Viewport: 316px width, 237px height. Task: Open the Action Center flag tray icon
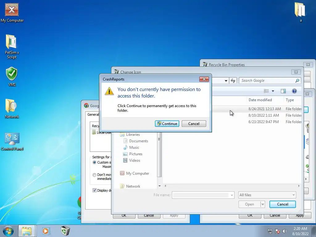pos(277,231)
